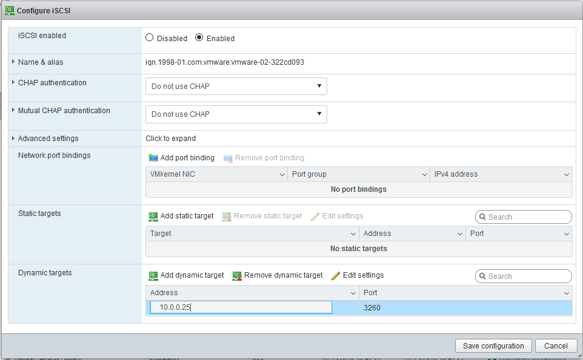Click the Target column header
The width and height of the screenshot is (583, 360).
point(252,234)
